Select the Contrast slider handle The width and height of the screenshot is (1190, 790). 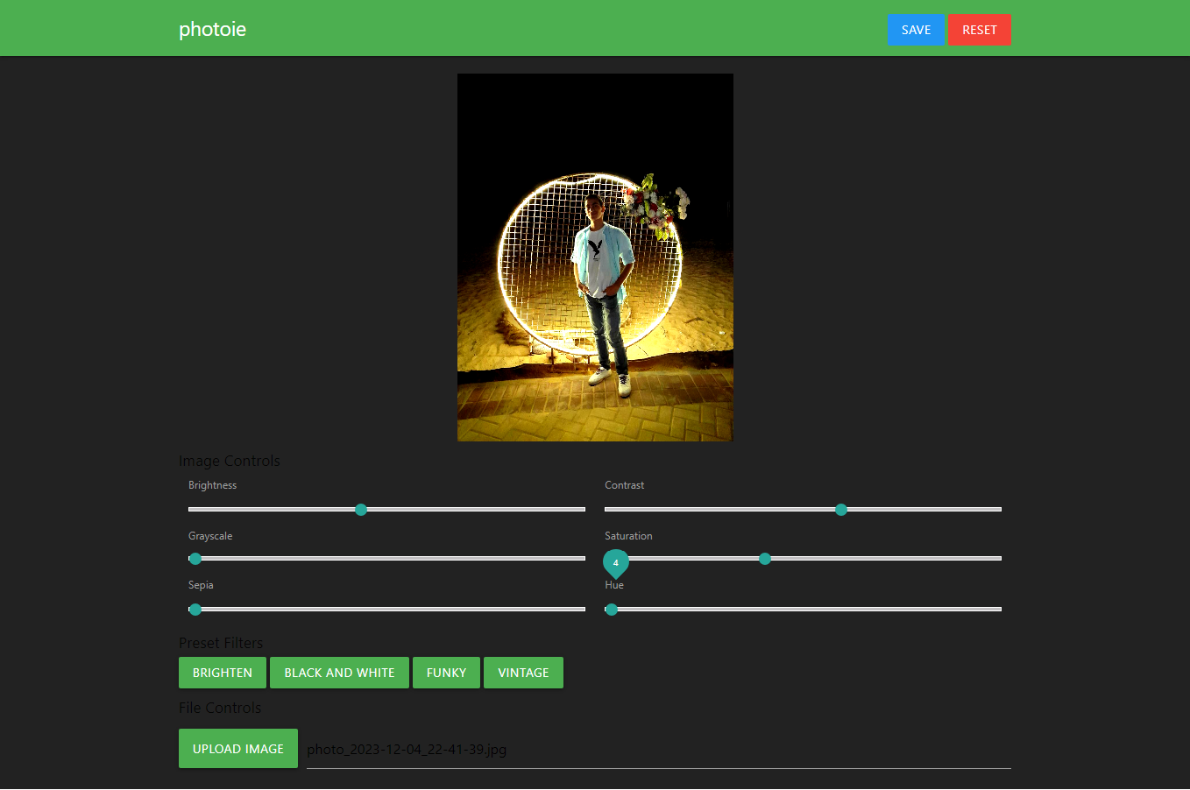pyautogui.click(x=840, y=509)
